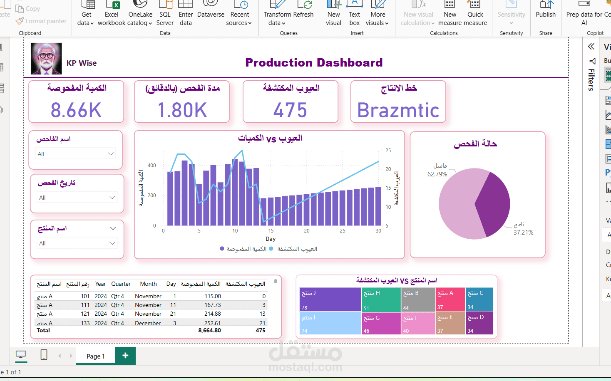Image resolution: width=611 pixels, height=381 pixels.
Task: Open the تاريخ الفحص slicer dropdown
Action: (77, 198)
